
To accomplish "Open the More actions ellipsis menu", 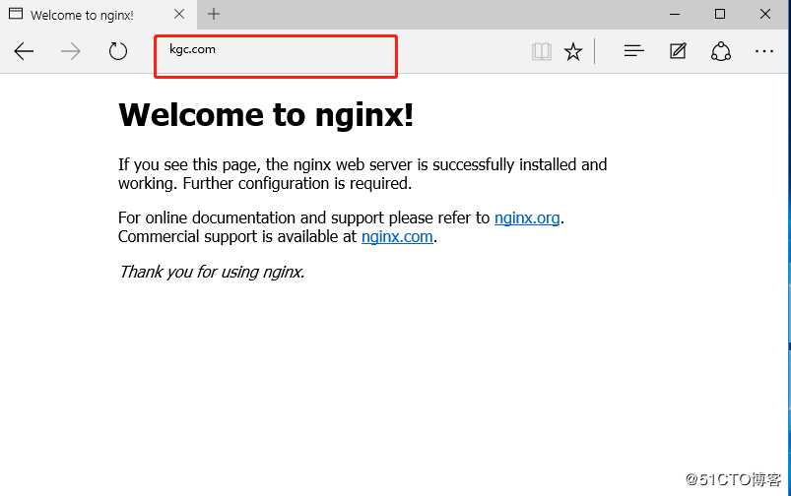I will pyautogui.click(x=764, y=51).
